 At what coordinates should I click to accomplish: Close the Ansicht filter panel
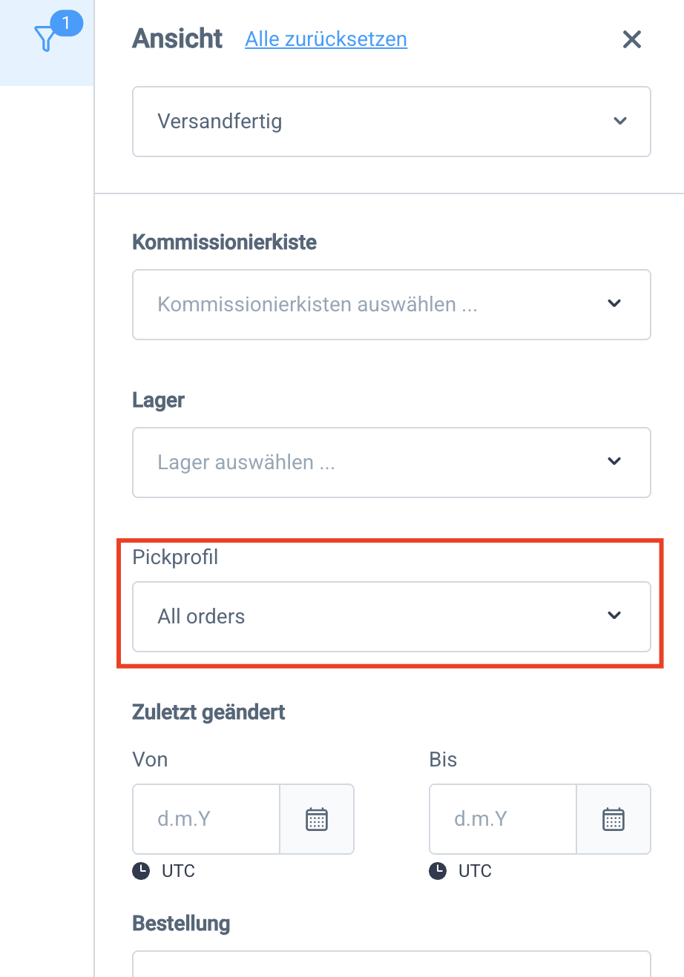click(x=631, y=39)
